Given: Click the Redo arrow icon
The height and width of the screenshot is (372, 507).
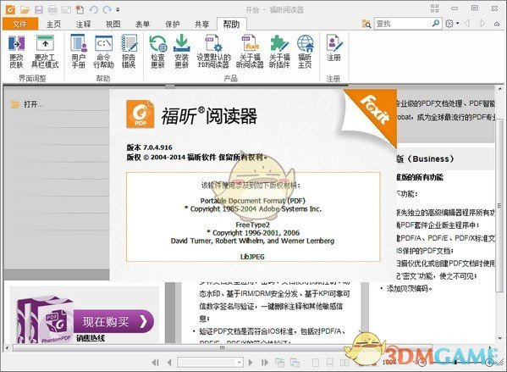Looking at the screenshot, I should tap(107, 9).
